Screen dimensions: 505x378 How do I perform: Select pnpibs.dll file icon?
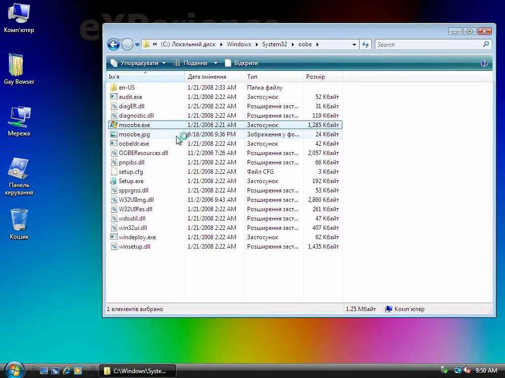[113, 162]
